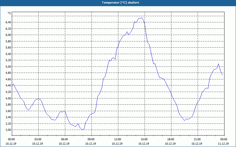Click the 3,00 value on the y-axis
Image resolution: width=236 pixels, height=147 pixels.
point(9,130)
